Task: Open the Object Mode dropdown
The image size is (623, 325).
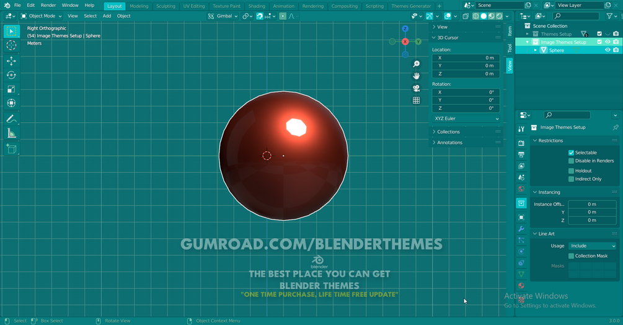Action: click(42, 16)
